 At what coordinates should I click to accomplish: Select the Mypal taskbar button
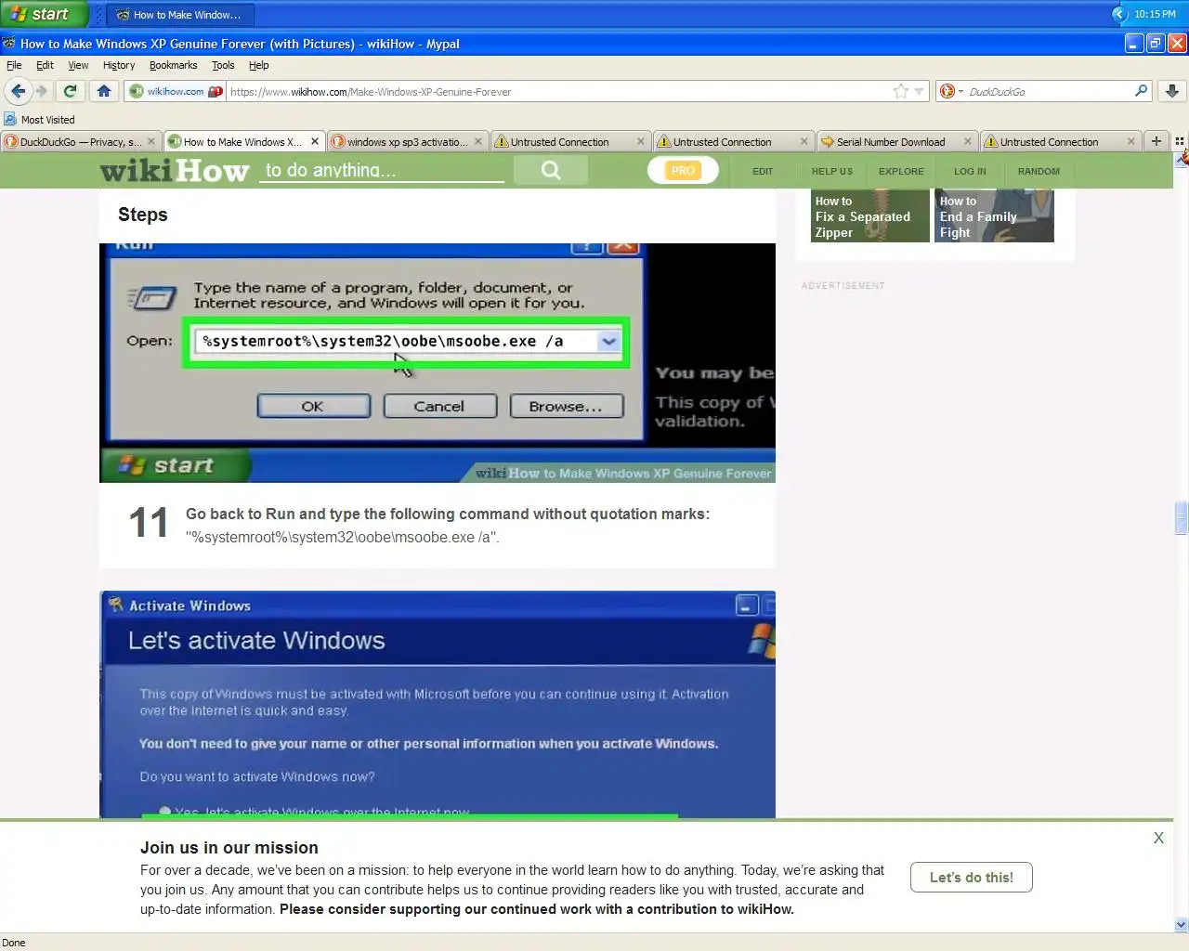(180, 14)
